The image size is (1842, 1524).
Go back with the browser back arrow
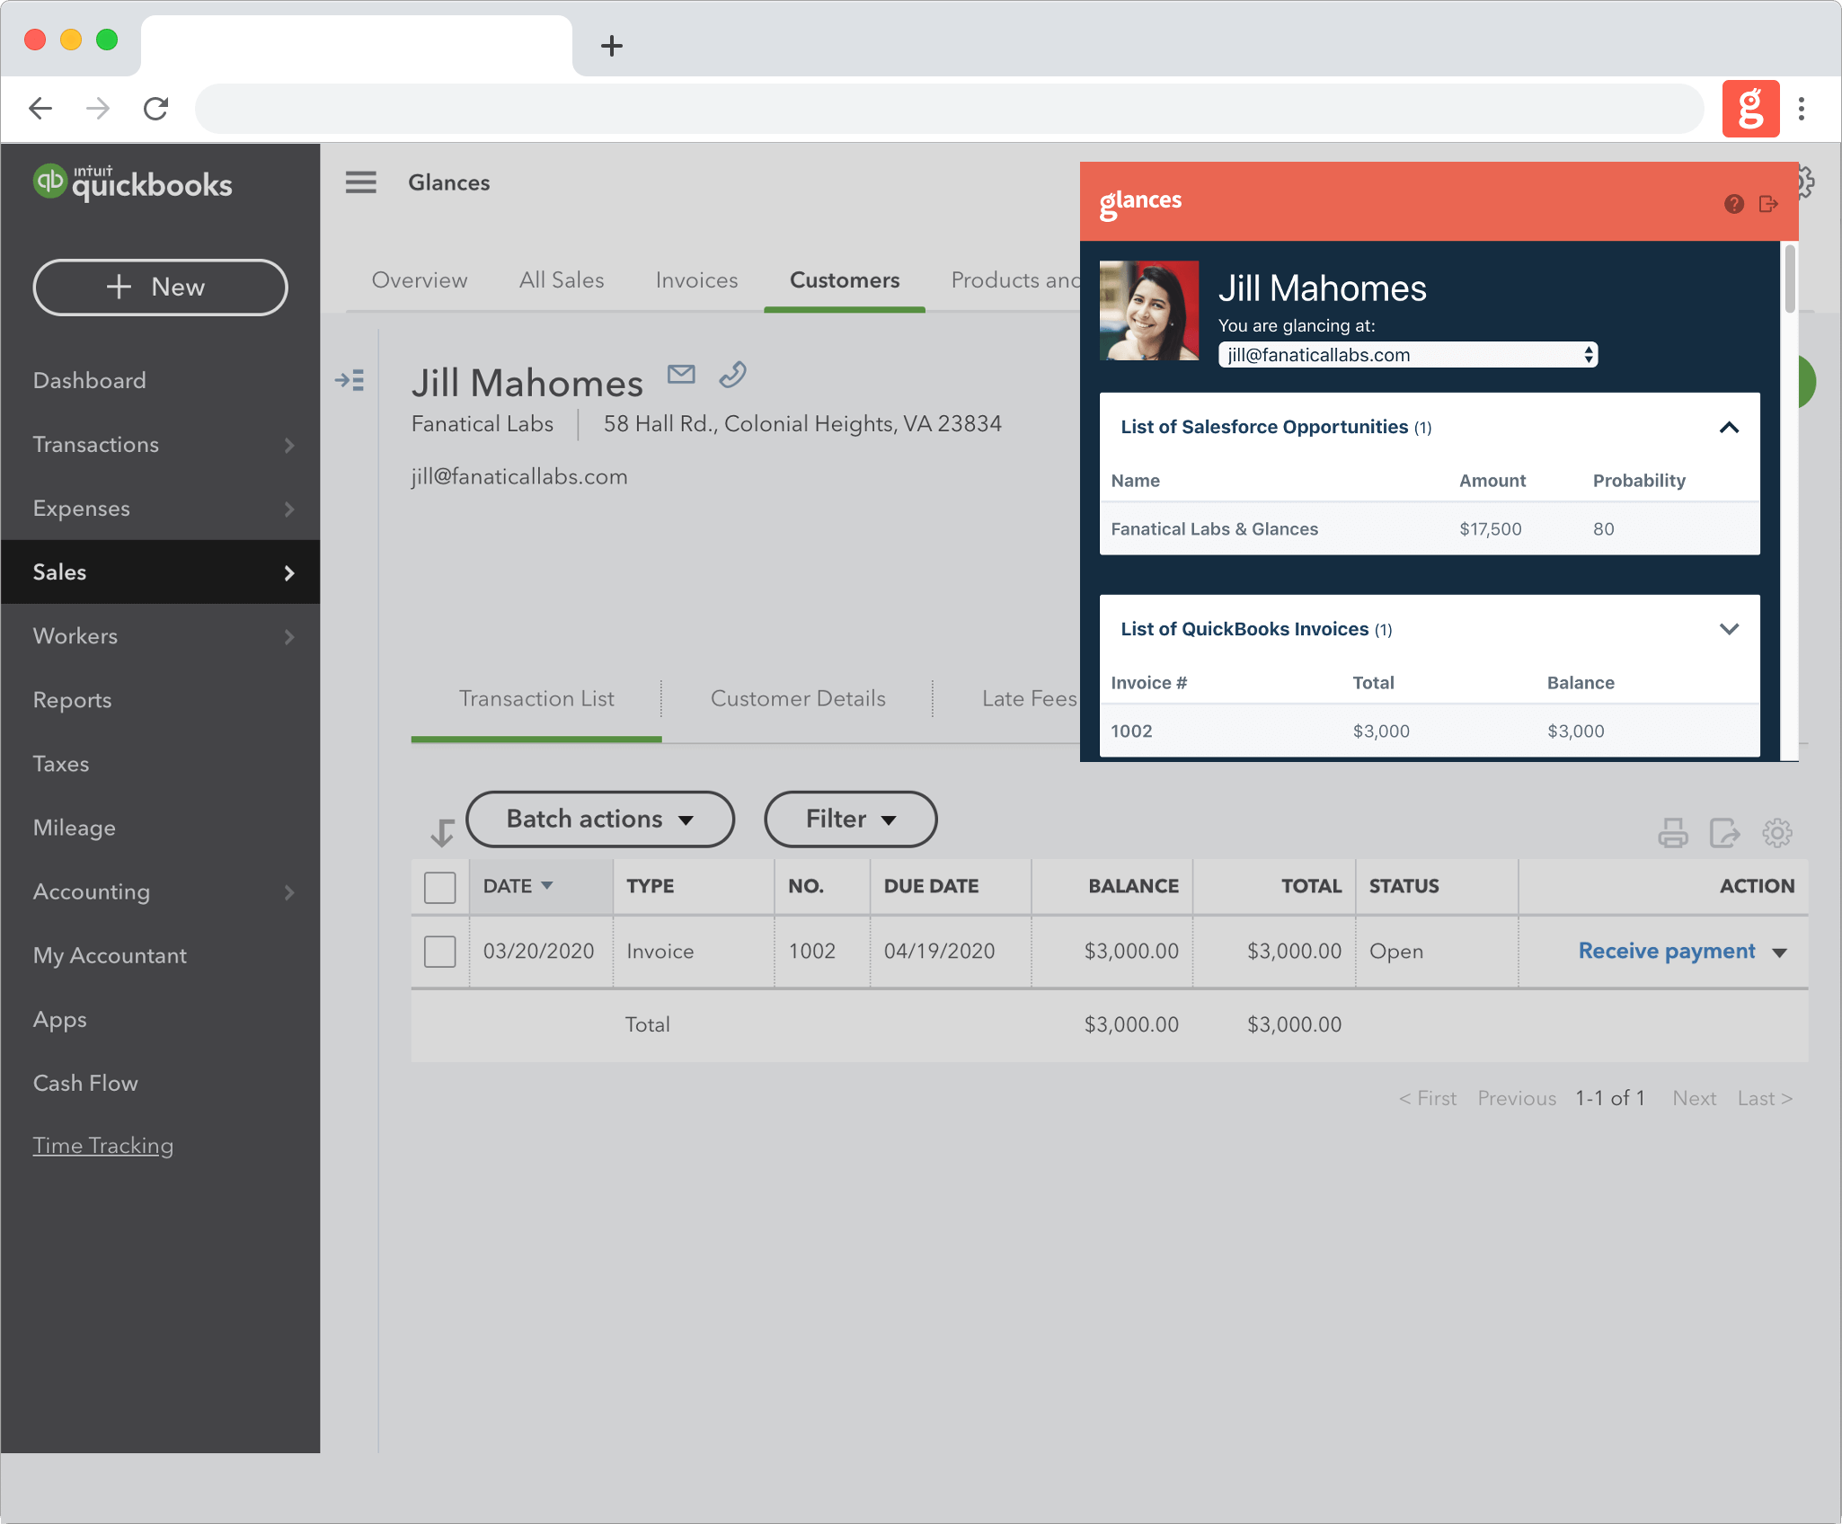click(40, 109)
